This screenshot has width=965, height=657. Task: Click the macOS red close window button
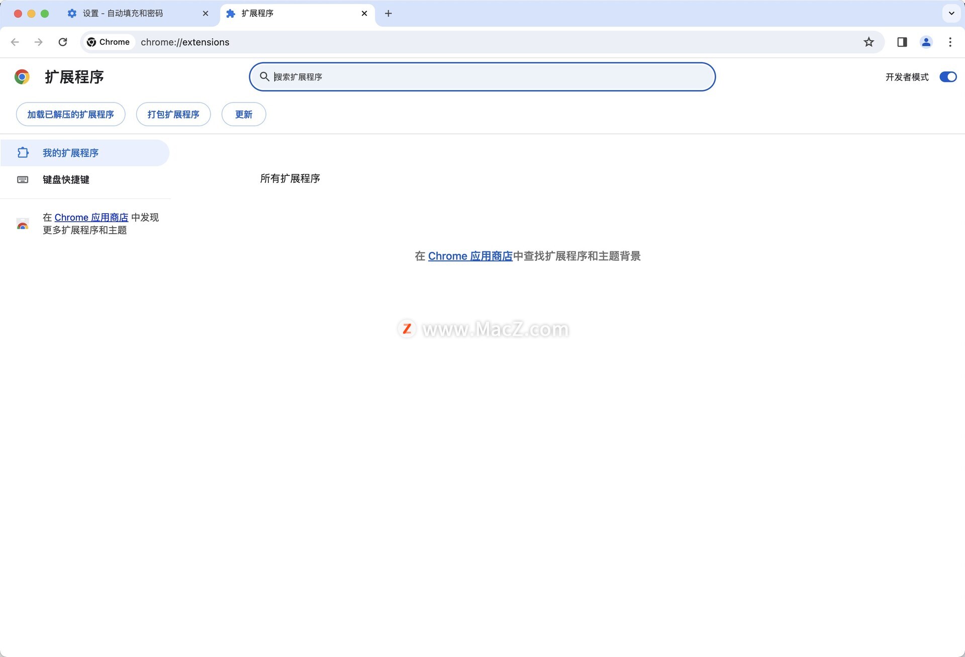(x=18, y=14)
